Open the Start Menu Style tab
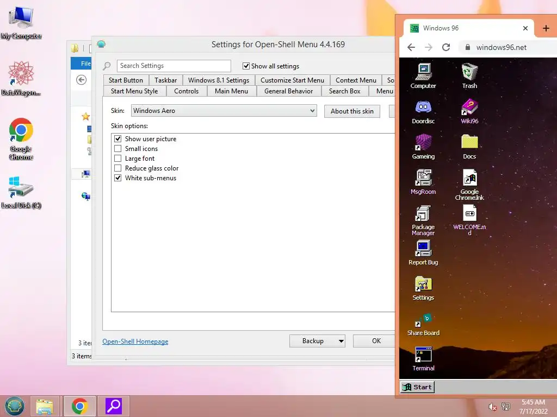 (x=134, y=91)
